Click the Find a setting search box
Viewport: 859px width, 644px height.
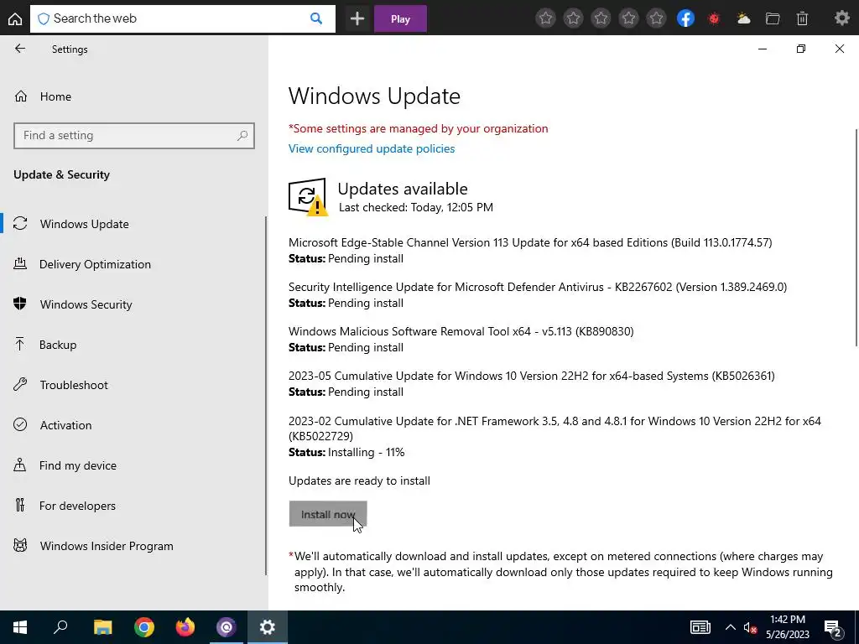pyautogui.click(x=133, y=135)
